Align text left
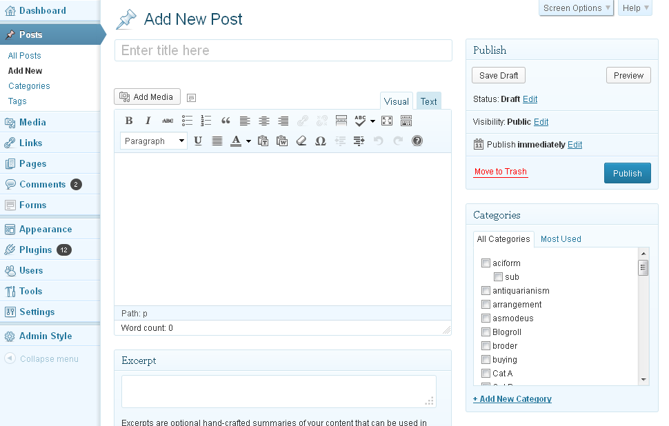The image size is (669, 426). coord(245,121)
